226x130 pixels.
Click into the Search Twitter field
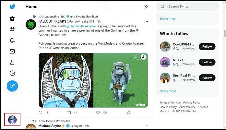[188, 6]
